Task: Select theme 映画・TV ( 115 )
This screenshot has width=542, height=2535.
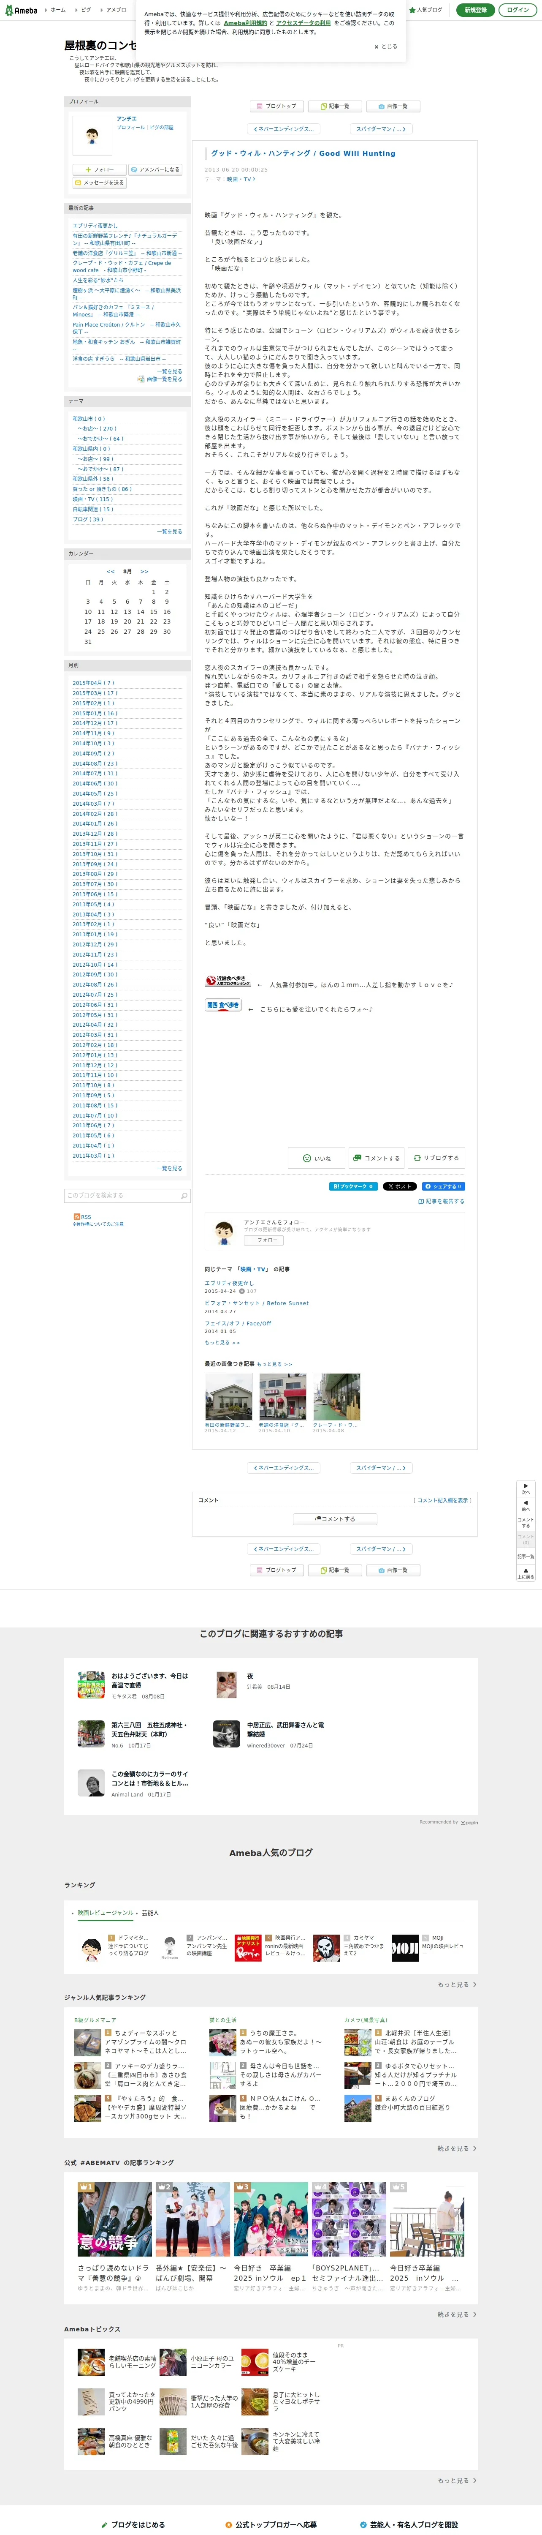Action: point(93,499)
